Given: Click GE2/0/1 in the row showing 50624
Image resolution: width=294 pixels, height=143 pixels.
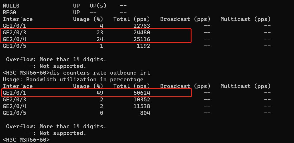Looking at the screenshot, I should 15,93.
